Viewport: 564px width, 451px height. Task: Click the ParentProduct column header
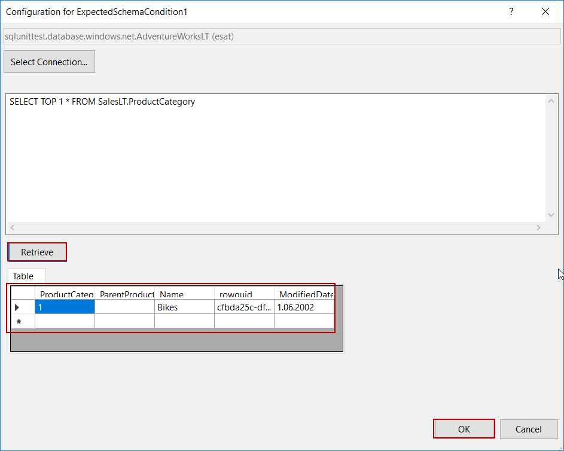(125, 293)
